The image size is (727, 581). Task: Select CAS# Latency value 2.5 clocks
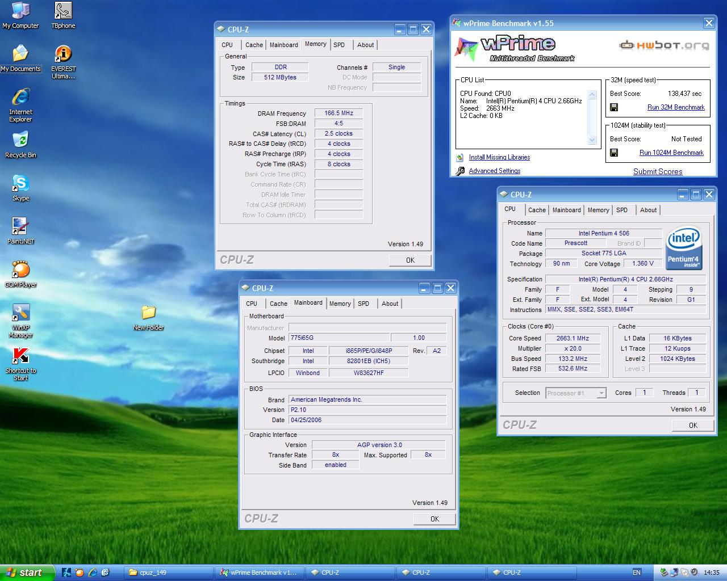point(339,133)
